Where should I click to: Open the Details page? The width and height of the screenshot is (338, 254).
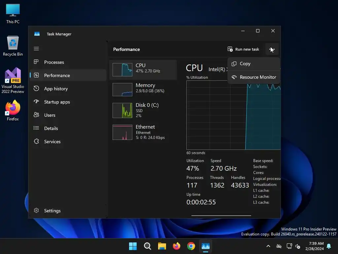(68, 128)
